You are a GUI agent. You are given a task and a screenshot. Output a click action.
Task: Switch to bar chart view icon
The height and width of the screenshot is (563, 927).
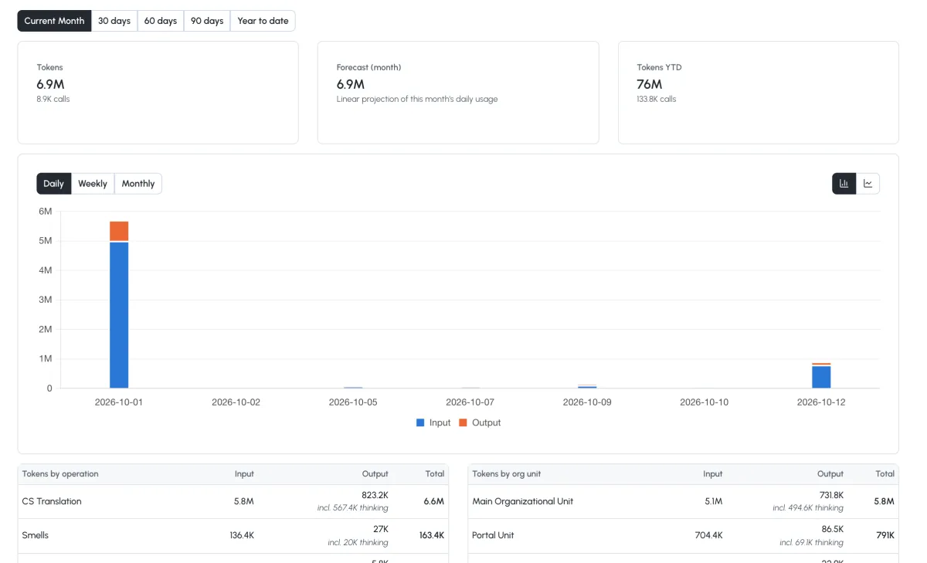click(844, 184)
